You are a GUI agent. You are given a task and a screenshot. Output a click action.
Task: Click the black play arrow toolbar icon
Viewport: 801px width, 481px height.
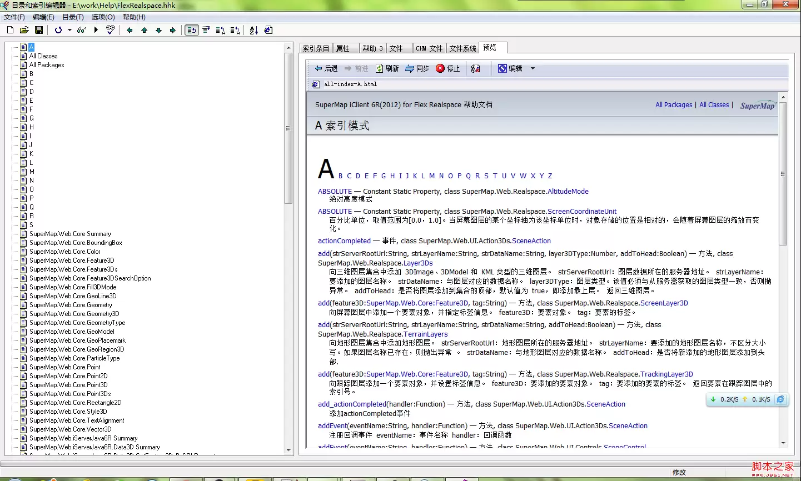click(x=96, y=30)
